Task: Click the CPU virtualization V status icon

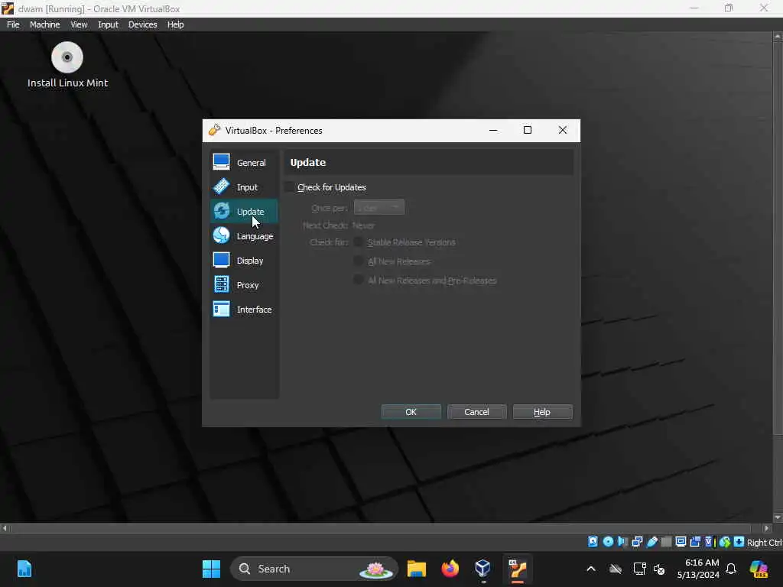Action: pyautogui.click(x=709, y=542)
